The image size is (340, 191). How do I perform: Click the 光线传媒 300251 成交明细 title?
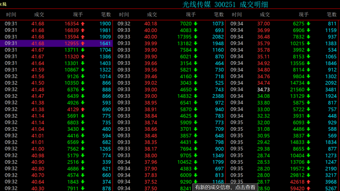225,4
